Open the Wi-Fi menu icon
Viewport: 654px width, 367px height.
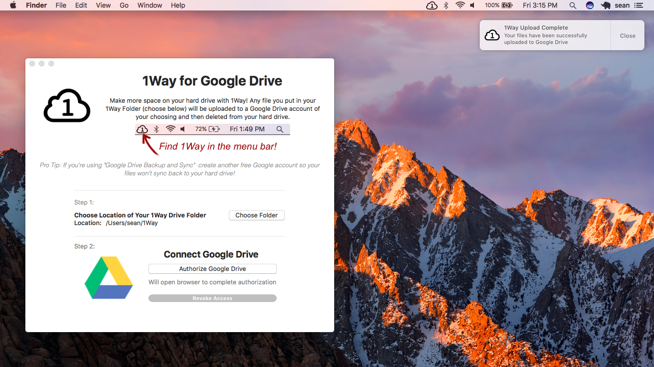click(460, 5)
